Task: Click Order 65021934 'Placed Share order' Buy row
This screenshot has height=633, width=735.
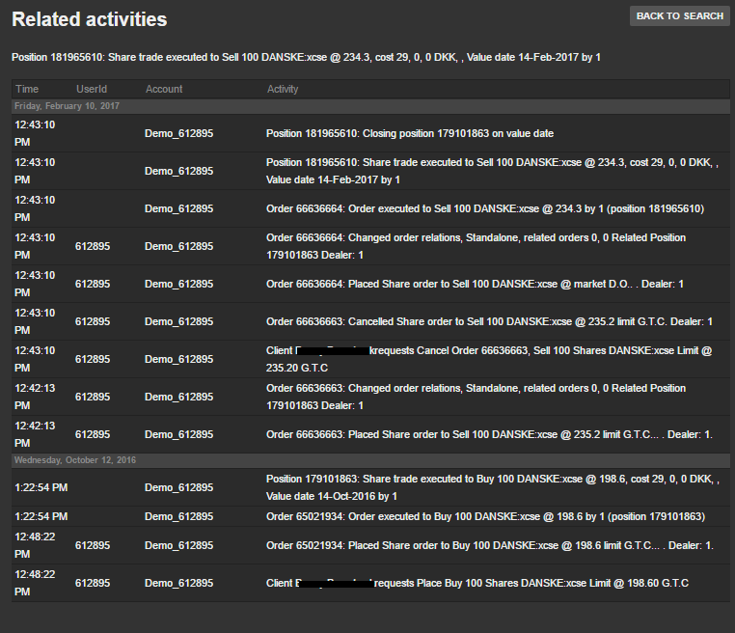Action: click(x=489, y=546)
